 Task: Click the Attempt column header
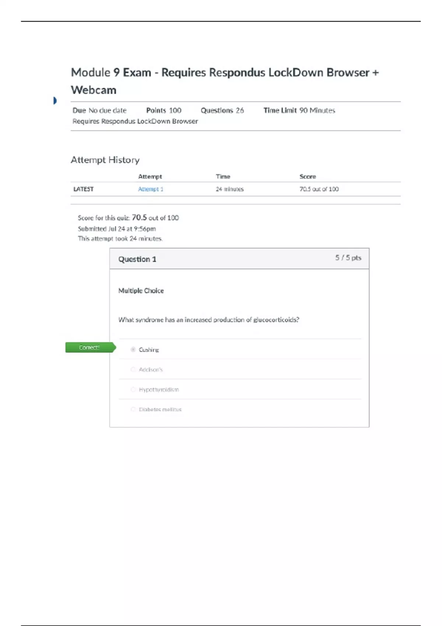(x=150, y=176)
